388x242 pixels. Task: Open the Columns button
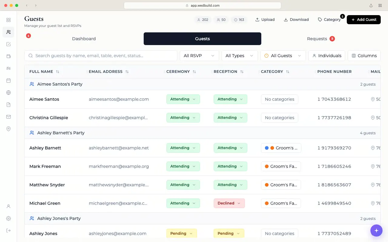tap(364, 56)
